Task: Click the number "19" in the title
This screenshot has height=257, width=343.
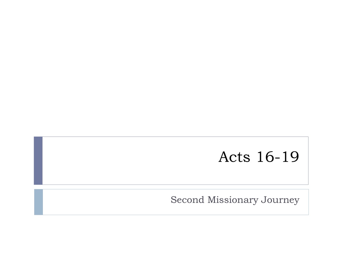Action: 290,157
